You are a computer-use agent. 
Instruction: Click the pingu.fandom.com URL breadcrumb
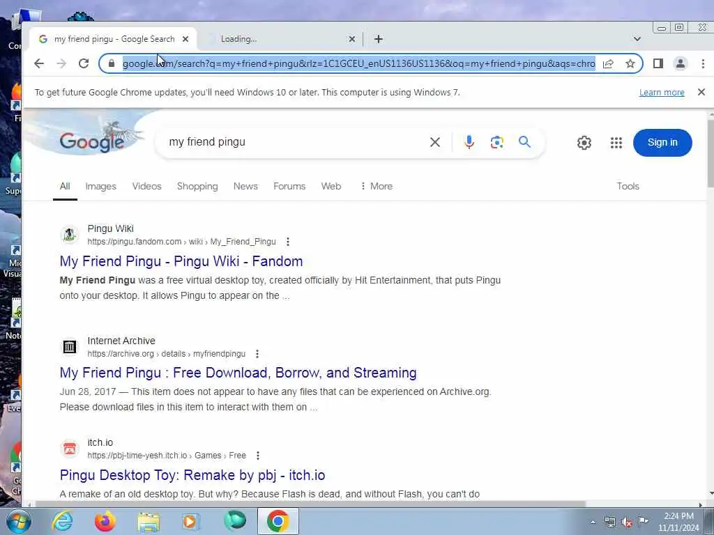click(x=182, y=242)
